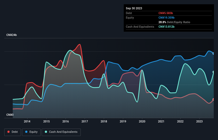Click the CN¥0 y-axis label

[10, 115]
